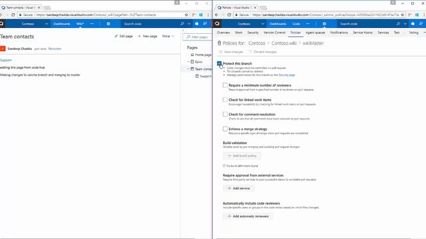426x239 pixels.
Task: Open settings gear in Policies window header
Action: 324,24
